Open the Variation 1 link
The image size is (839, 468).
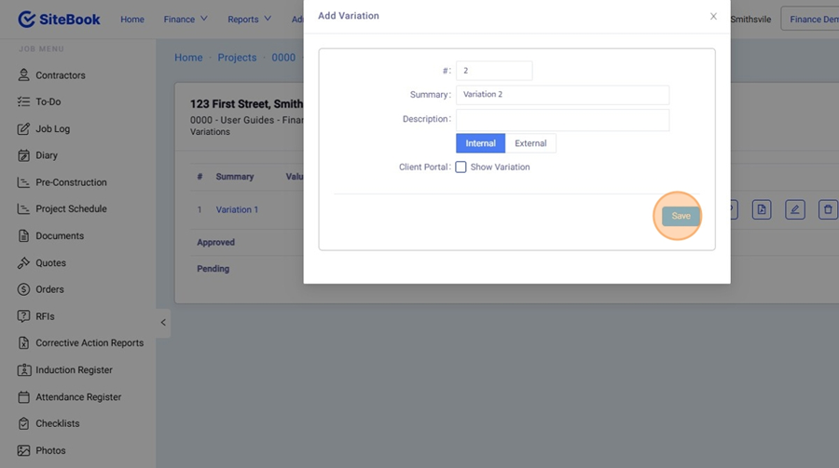tap(237, 209)
